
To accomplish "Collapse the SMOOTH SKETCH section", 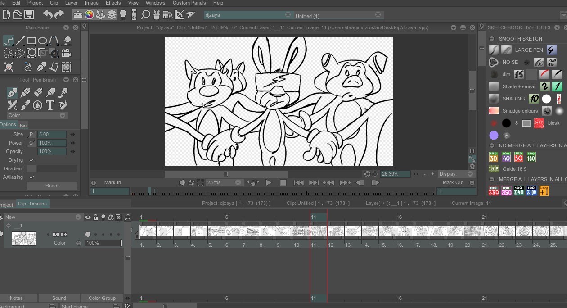I will (x=492, y=39).
